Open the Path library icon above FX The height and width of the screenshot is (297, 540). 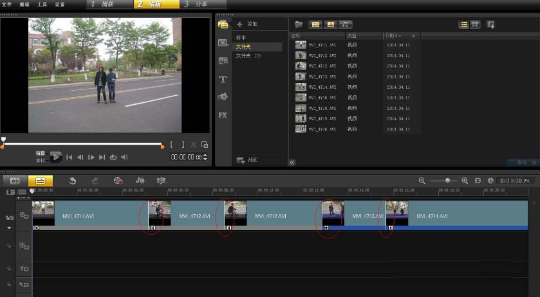(223, 97)
